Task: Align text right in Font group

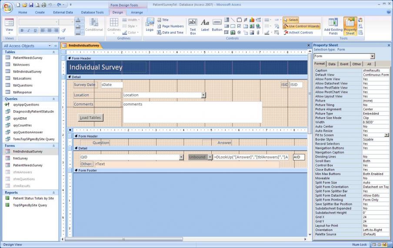Action: click(56, 30)
